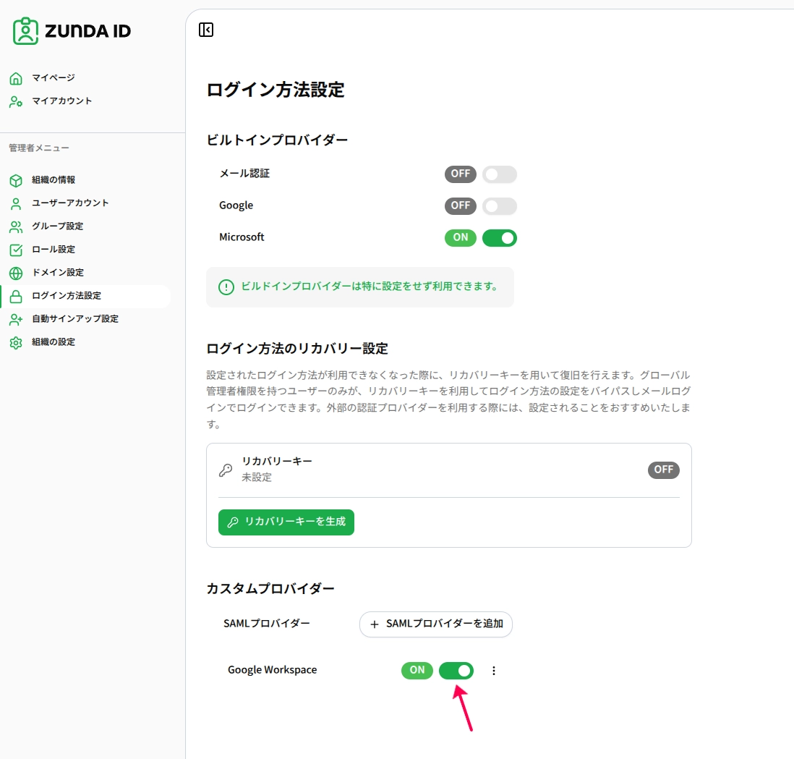Image resolution: width=794 pixels, height=759 pixels.
Task: Click the ZUNDA ID logo
Action: point(72,31)
